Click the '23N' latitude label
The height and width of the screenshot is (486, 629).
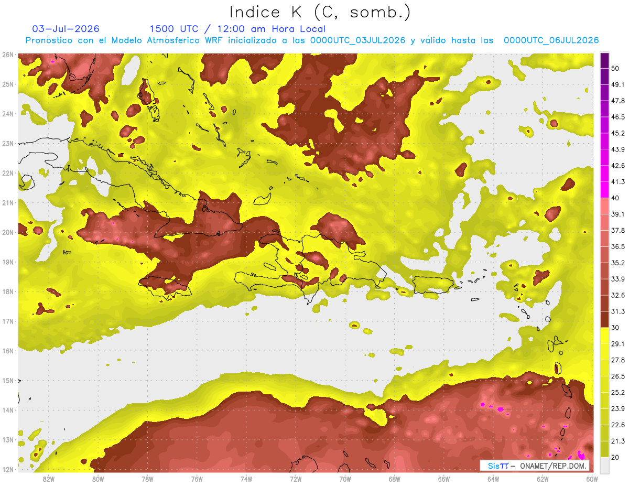(7, 144)
